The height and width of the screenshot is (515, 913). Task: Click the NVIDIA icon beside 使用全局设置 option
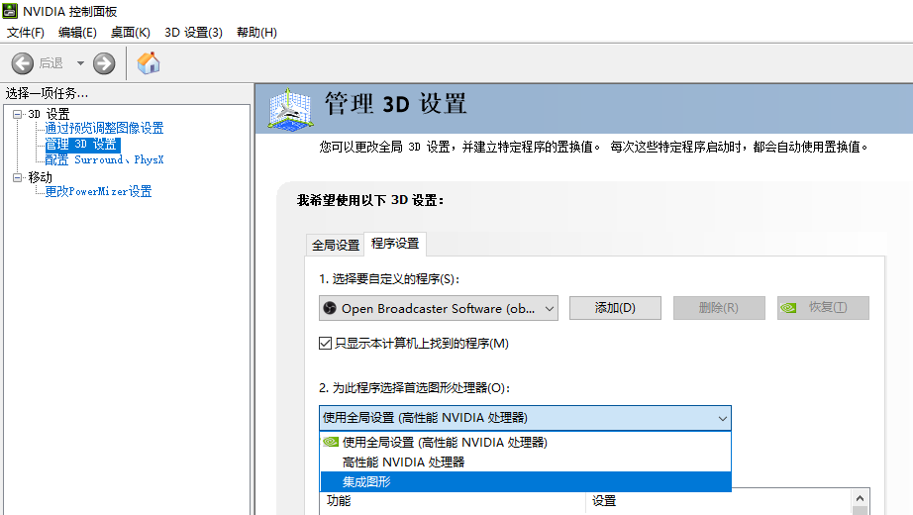[x=331, y=442]
